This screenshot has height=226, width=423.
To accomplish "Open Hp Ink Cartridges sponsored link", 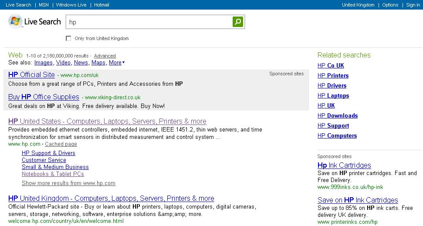I will pyautogui.click(x=344, y=165).
